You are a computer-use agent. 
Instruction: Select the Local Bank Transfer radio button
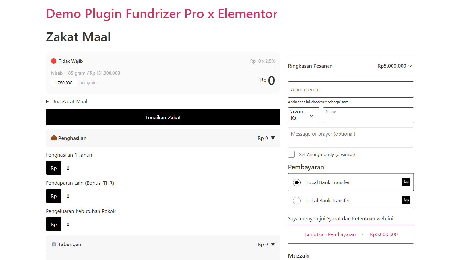coord(297,182)
